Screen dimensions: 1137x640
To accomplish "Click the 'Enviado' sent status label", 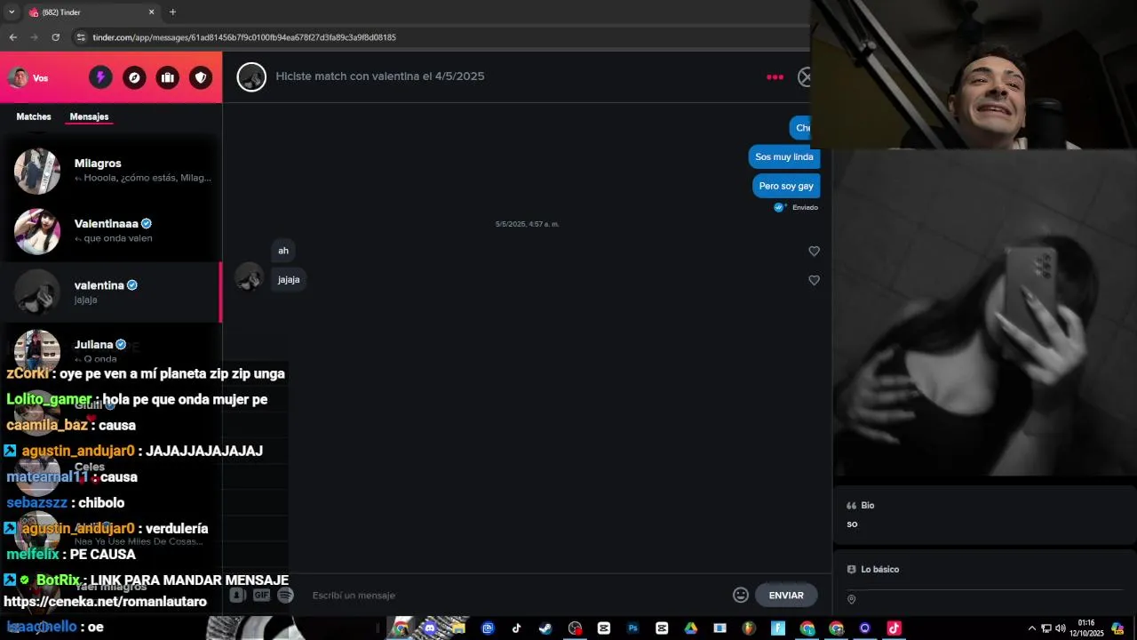I will pyautogui.click(x=805, y=207).
